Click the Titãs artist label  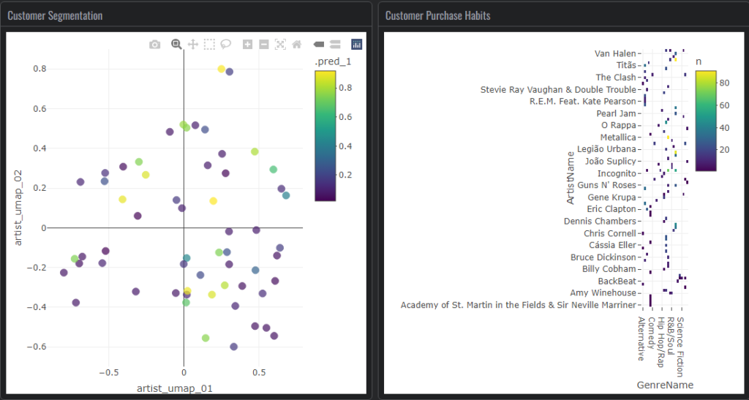(x=626, y=65)
